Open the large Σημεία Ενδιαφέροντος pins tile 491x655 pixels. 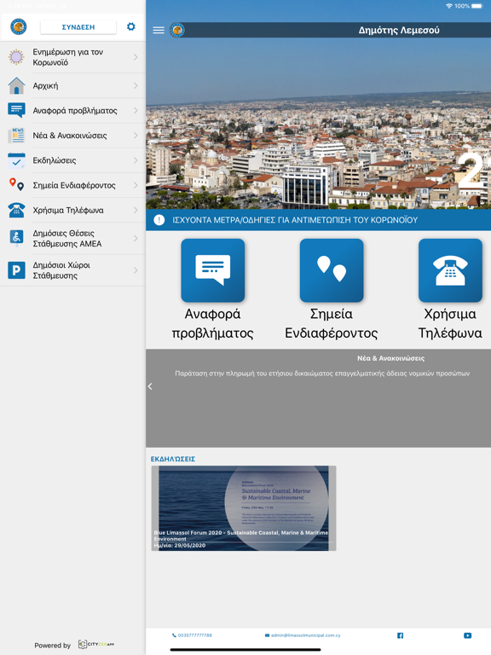(332, 270)
